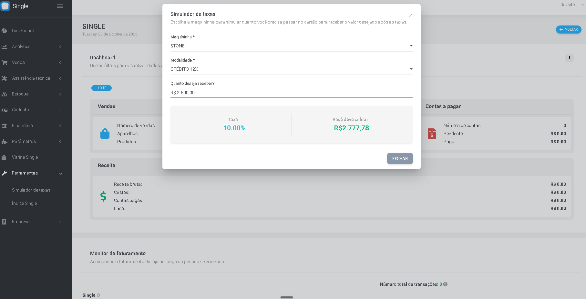
Task: Click the Vitrine Single bag icon
Action: tap(4, 157)
